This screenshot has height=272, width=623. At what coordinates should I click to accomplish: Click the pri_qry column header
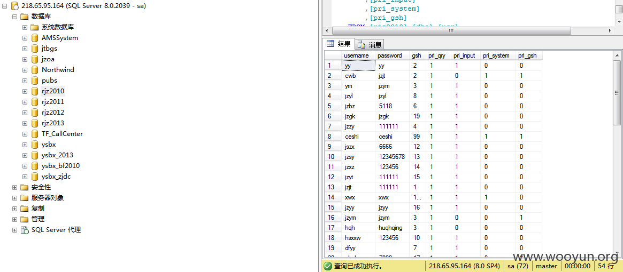439,55
